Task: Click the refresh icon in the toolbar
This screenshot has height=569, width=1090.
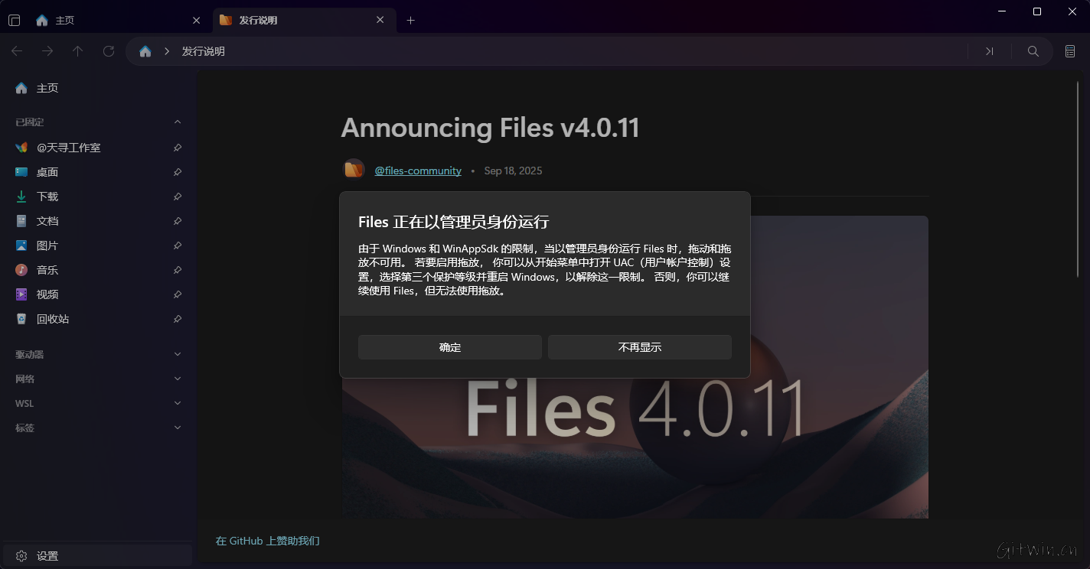Action: click(108, 50)
